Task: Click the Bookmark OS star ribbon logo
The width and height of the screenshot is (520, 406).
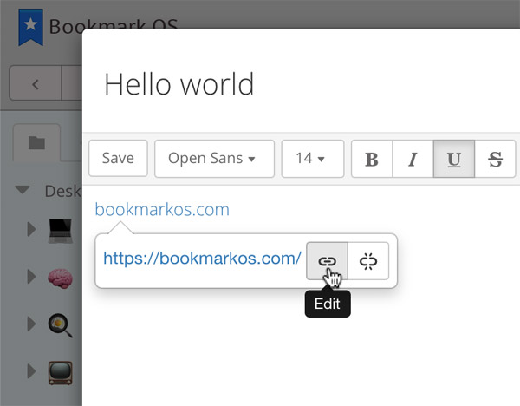Action: 30,27
